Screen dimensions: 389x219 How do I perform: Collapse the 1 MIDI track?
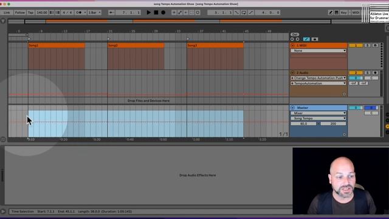[x=293, y=46]
